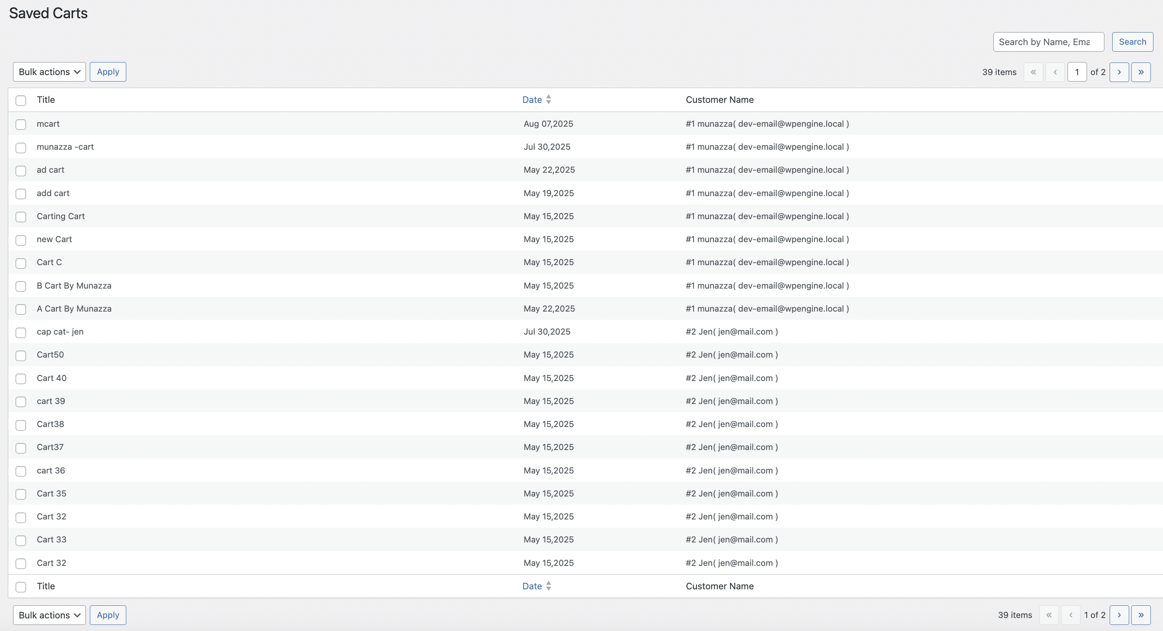This screenshot has height=631, width=1163.
Task: Click sort arrows beside bottom Date header
Action: (548, 586)
